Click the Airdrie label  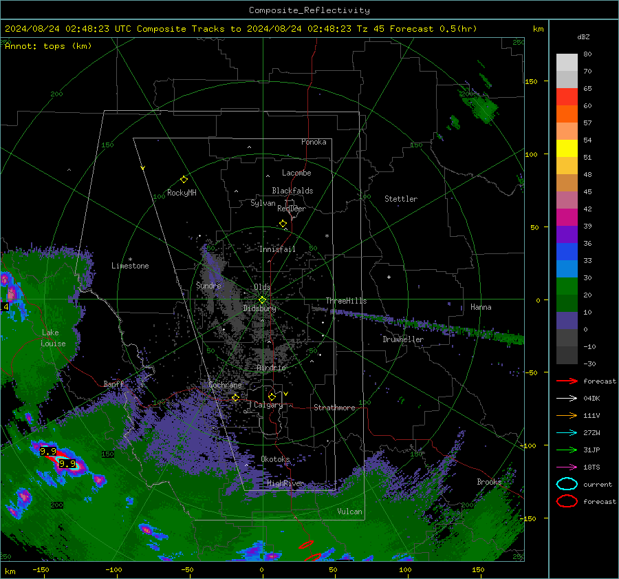[x=271, y=368]
